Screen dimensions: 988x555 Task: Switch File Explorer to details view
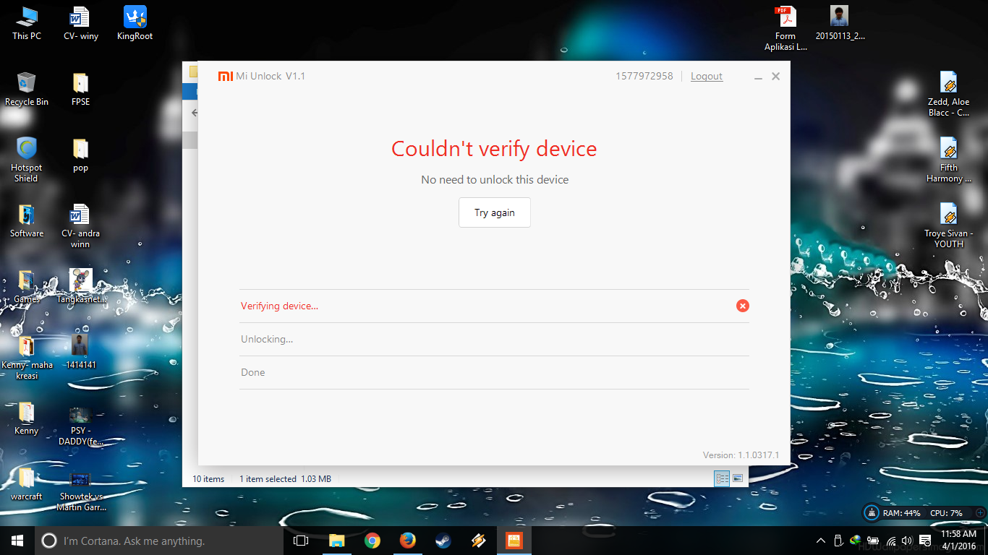click(x=722, y=478)
